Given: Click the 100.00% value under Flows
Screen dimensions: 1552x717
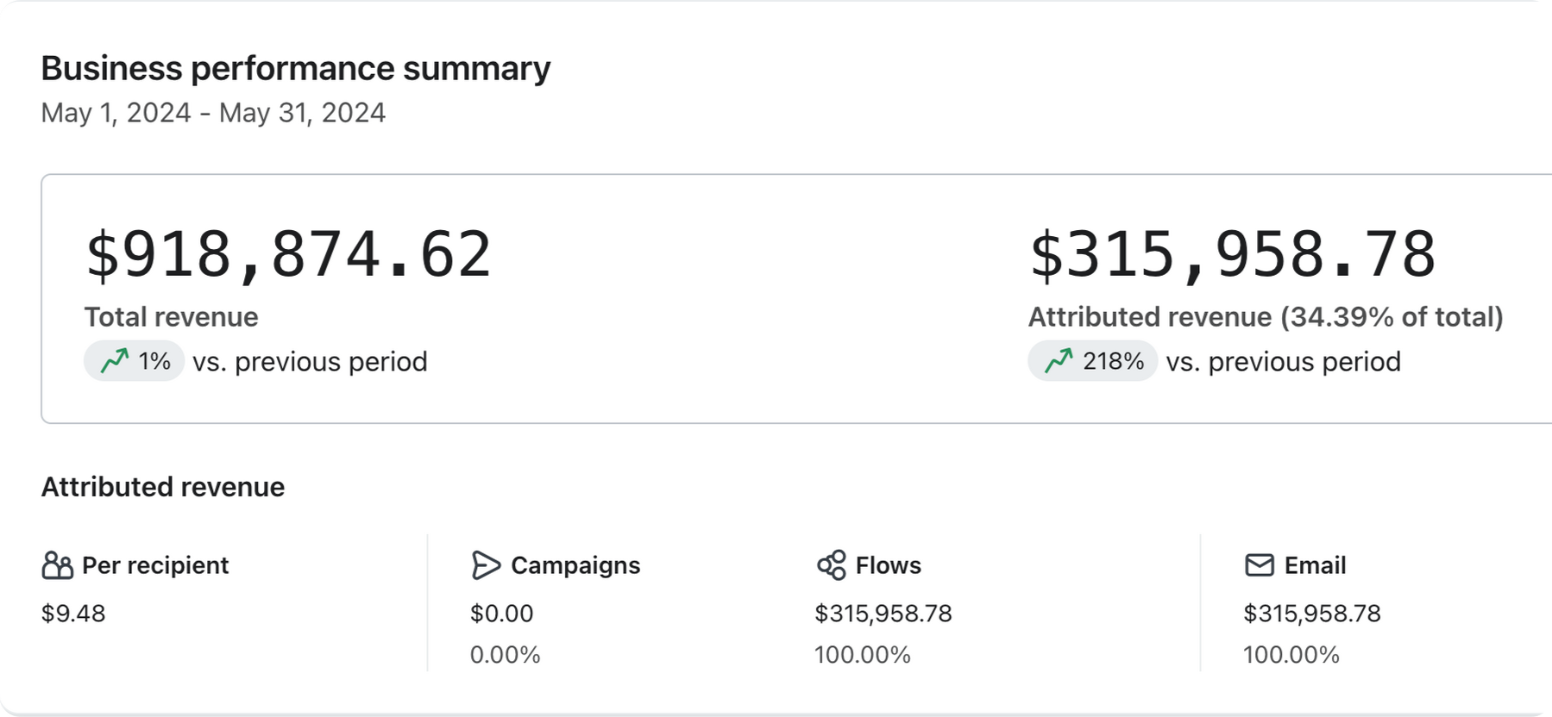Looking at the screenshot, I should [x=862, y=655].
